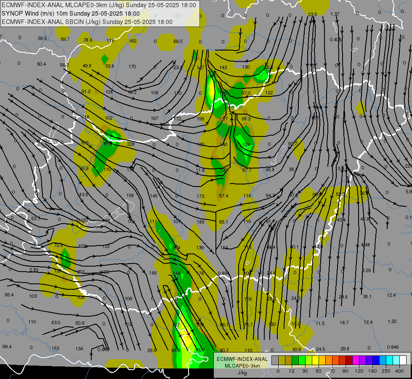Image resolution: width=412 pixels, height=379 pixels.
Task: Click the 250 tick label on legend scale
Action: click(x=386, y=371)
